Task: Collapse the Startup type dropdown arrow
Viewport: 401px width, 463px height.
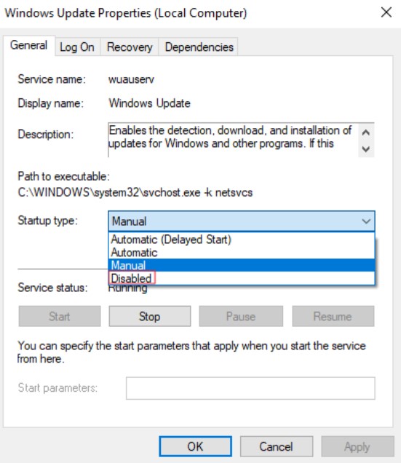Action: (366, 221)
